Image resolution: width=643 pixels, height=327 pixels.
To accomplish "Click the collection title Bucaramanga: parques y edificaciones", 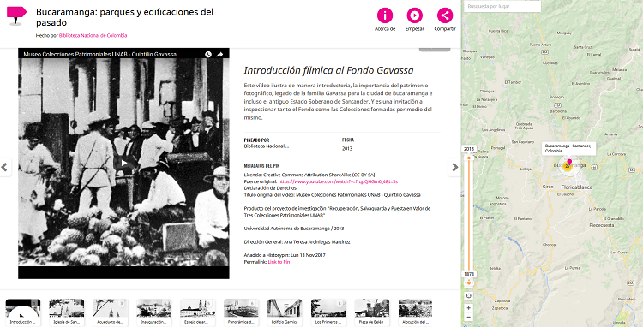I will [x=124, y=17].
